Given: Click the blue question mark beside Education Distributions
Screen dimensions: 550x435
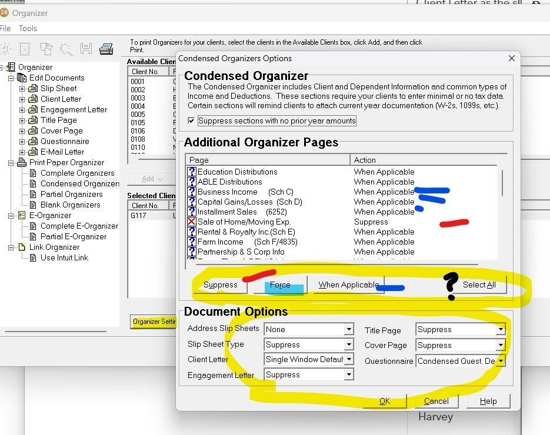Looking at the screenshot, I should point(192,172).
